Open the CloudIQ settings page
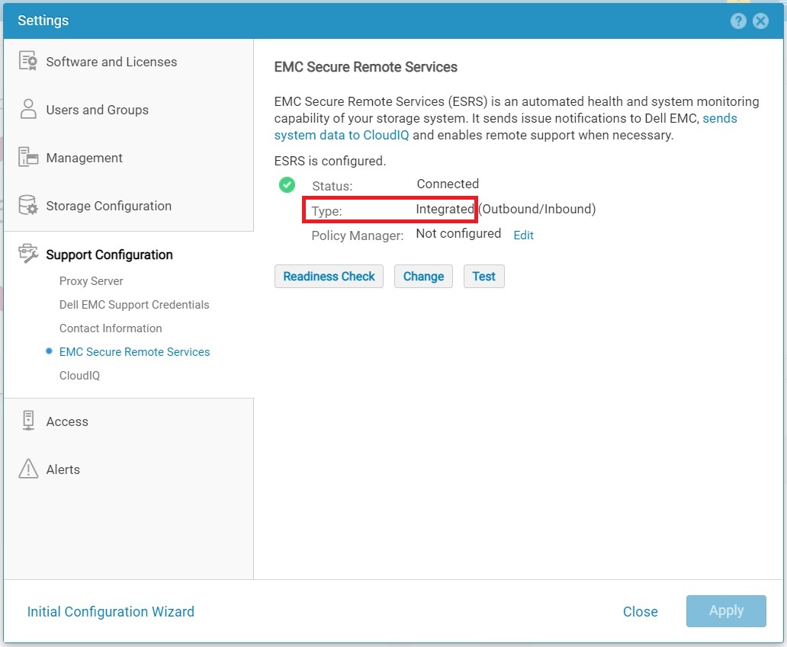The image size is (787, 647). [x=79, y=375]
